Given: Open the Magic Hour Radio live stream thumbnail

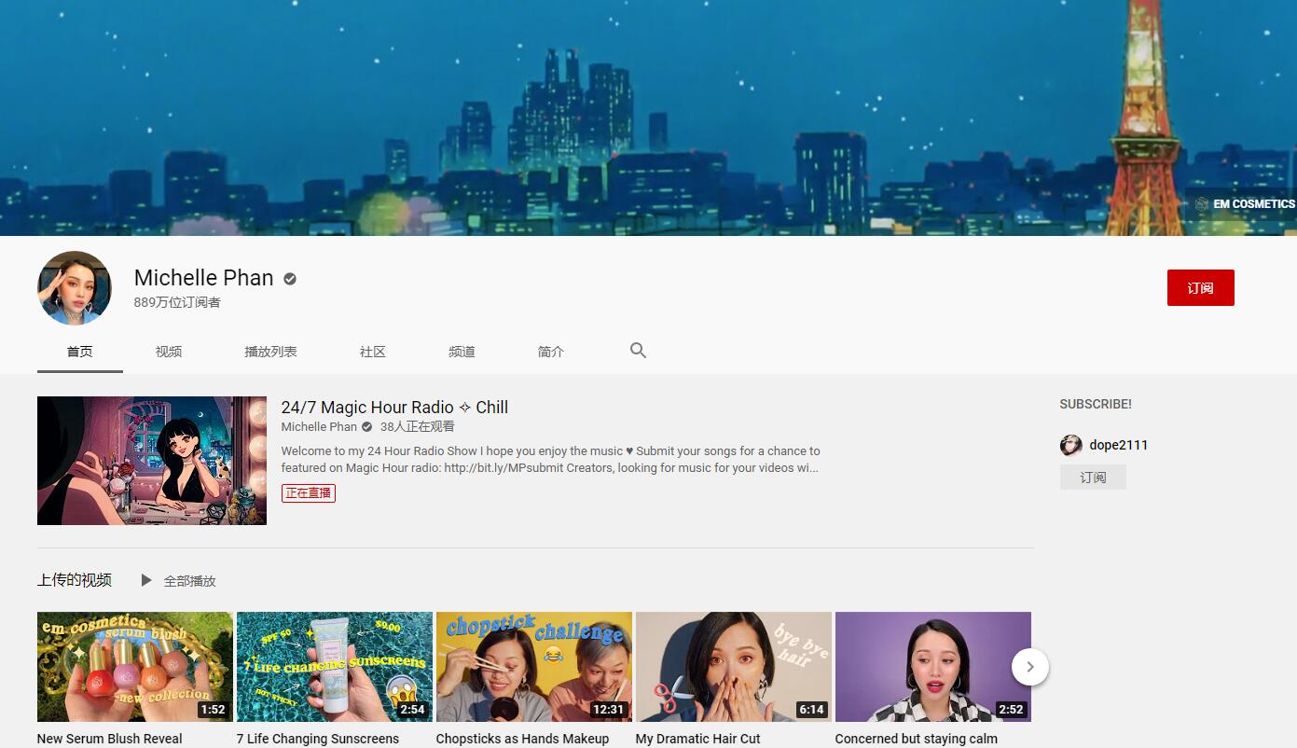Looking at the screenshot, I should point(152,461).
